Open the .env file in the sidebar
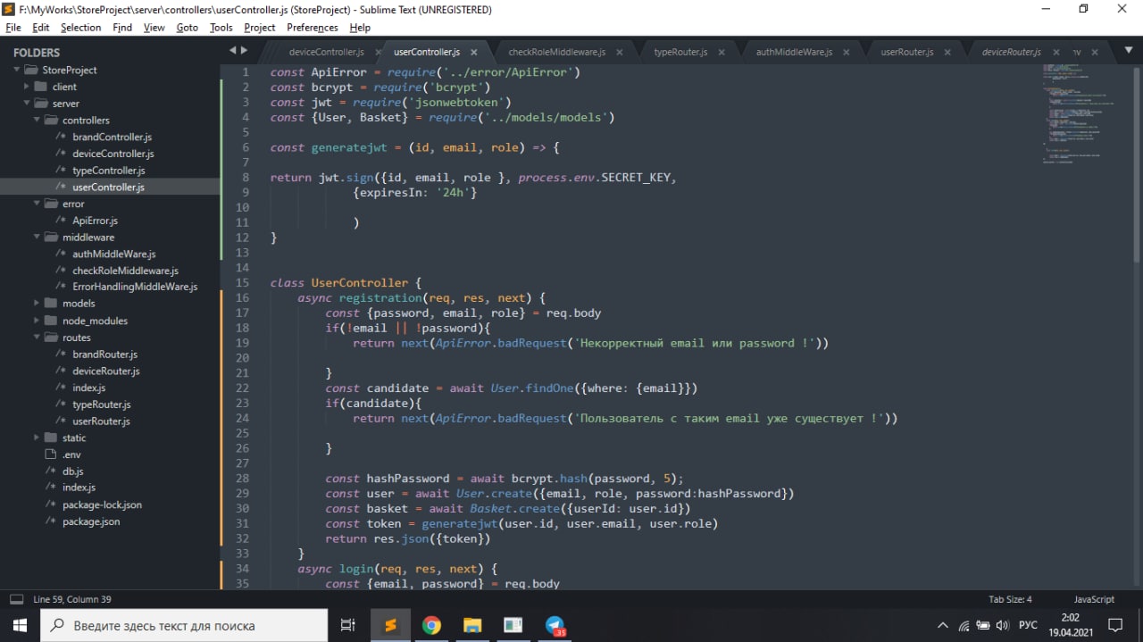The height and width of the screenshot is (642, 1143). point(71,454)
